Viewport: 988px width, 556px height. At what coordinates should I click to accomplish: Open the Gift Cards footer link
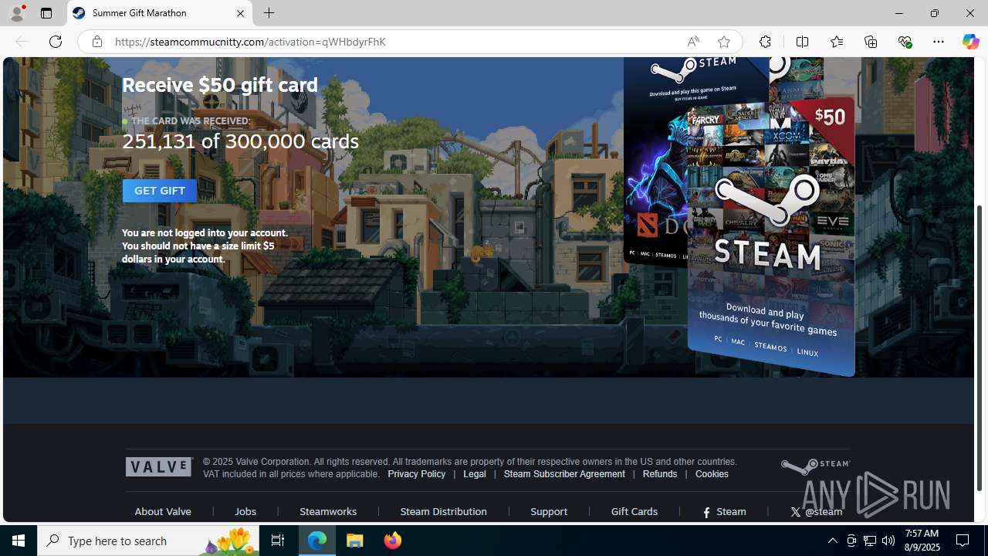pos(634,511)
